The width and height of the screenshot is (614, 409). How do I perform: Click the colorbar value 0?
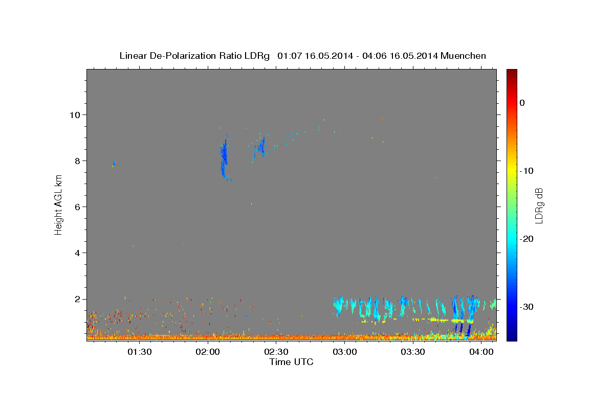(522, 103)
